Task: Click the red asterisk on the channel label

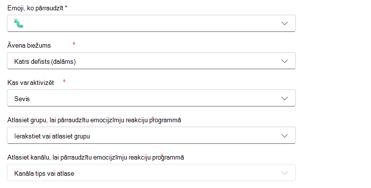Action: 162,155
